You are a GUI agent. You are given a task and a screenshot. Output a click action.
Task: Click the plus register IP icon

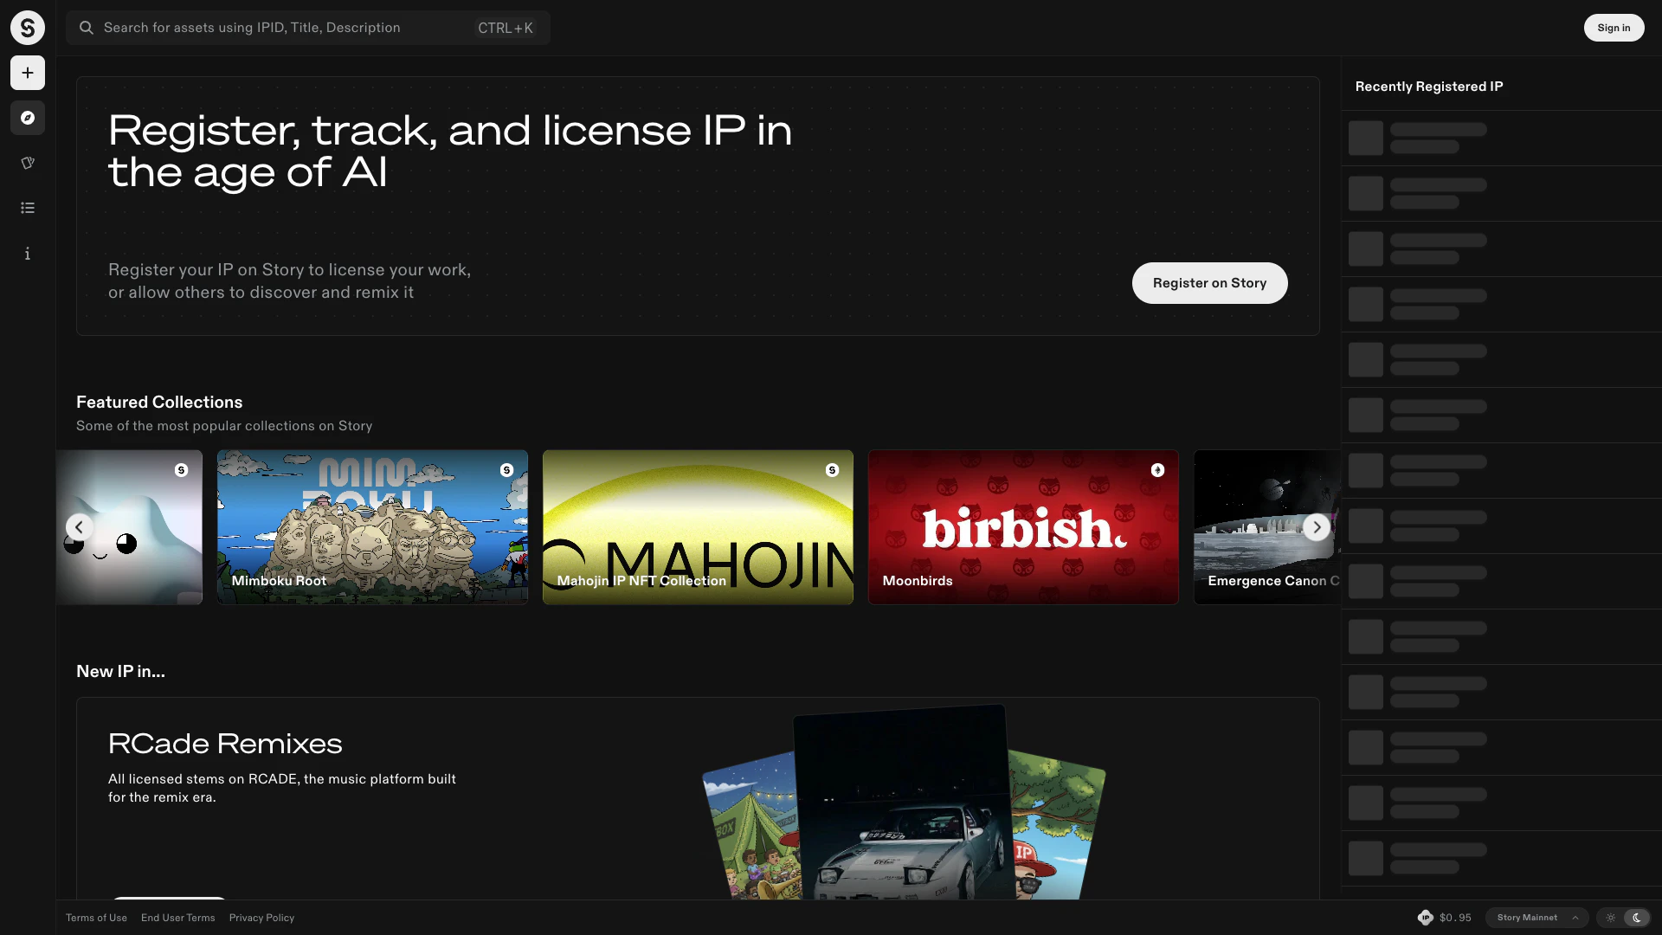[x=28, y=73]
